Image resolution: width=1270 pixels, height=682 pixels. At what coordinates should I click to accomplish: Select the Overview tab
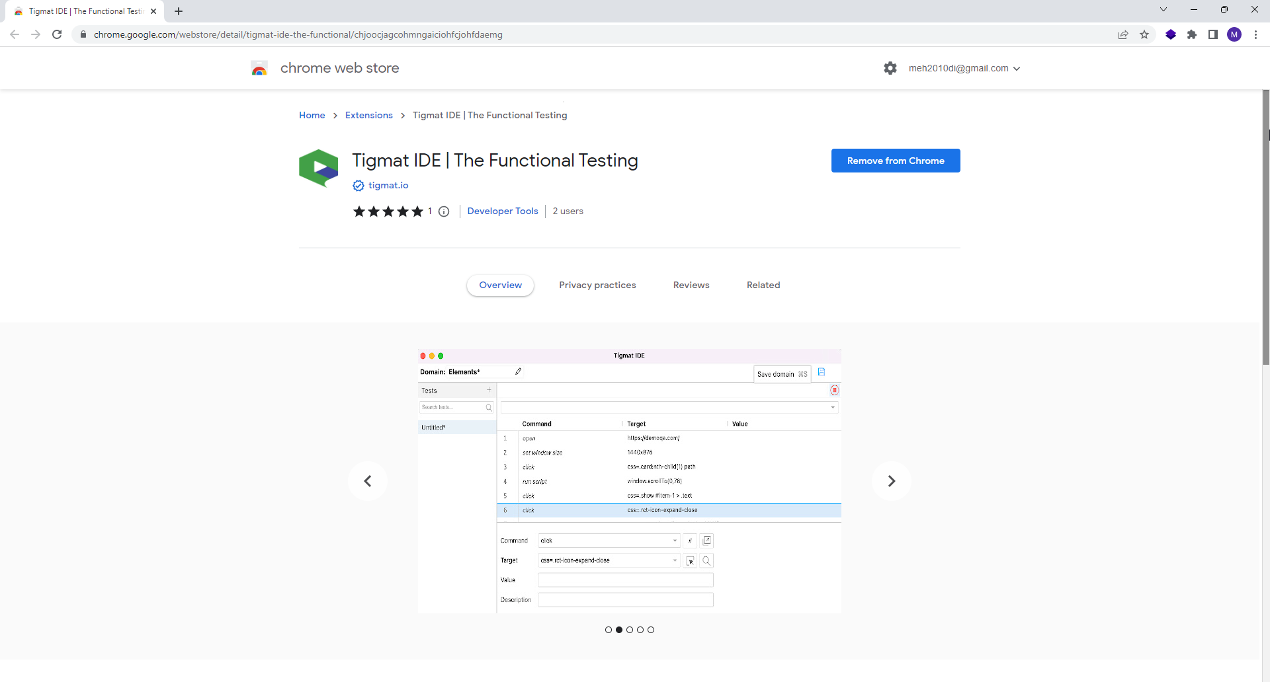(x=501, y=285)
